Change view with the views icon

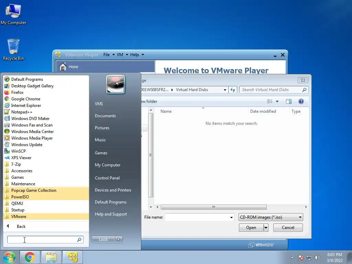point(269,101)
